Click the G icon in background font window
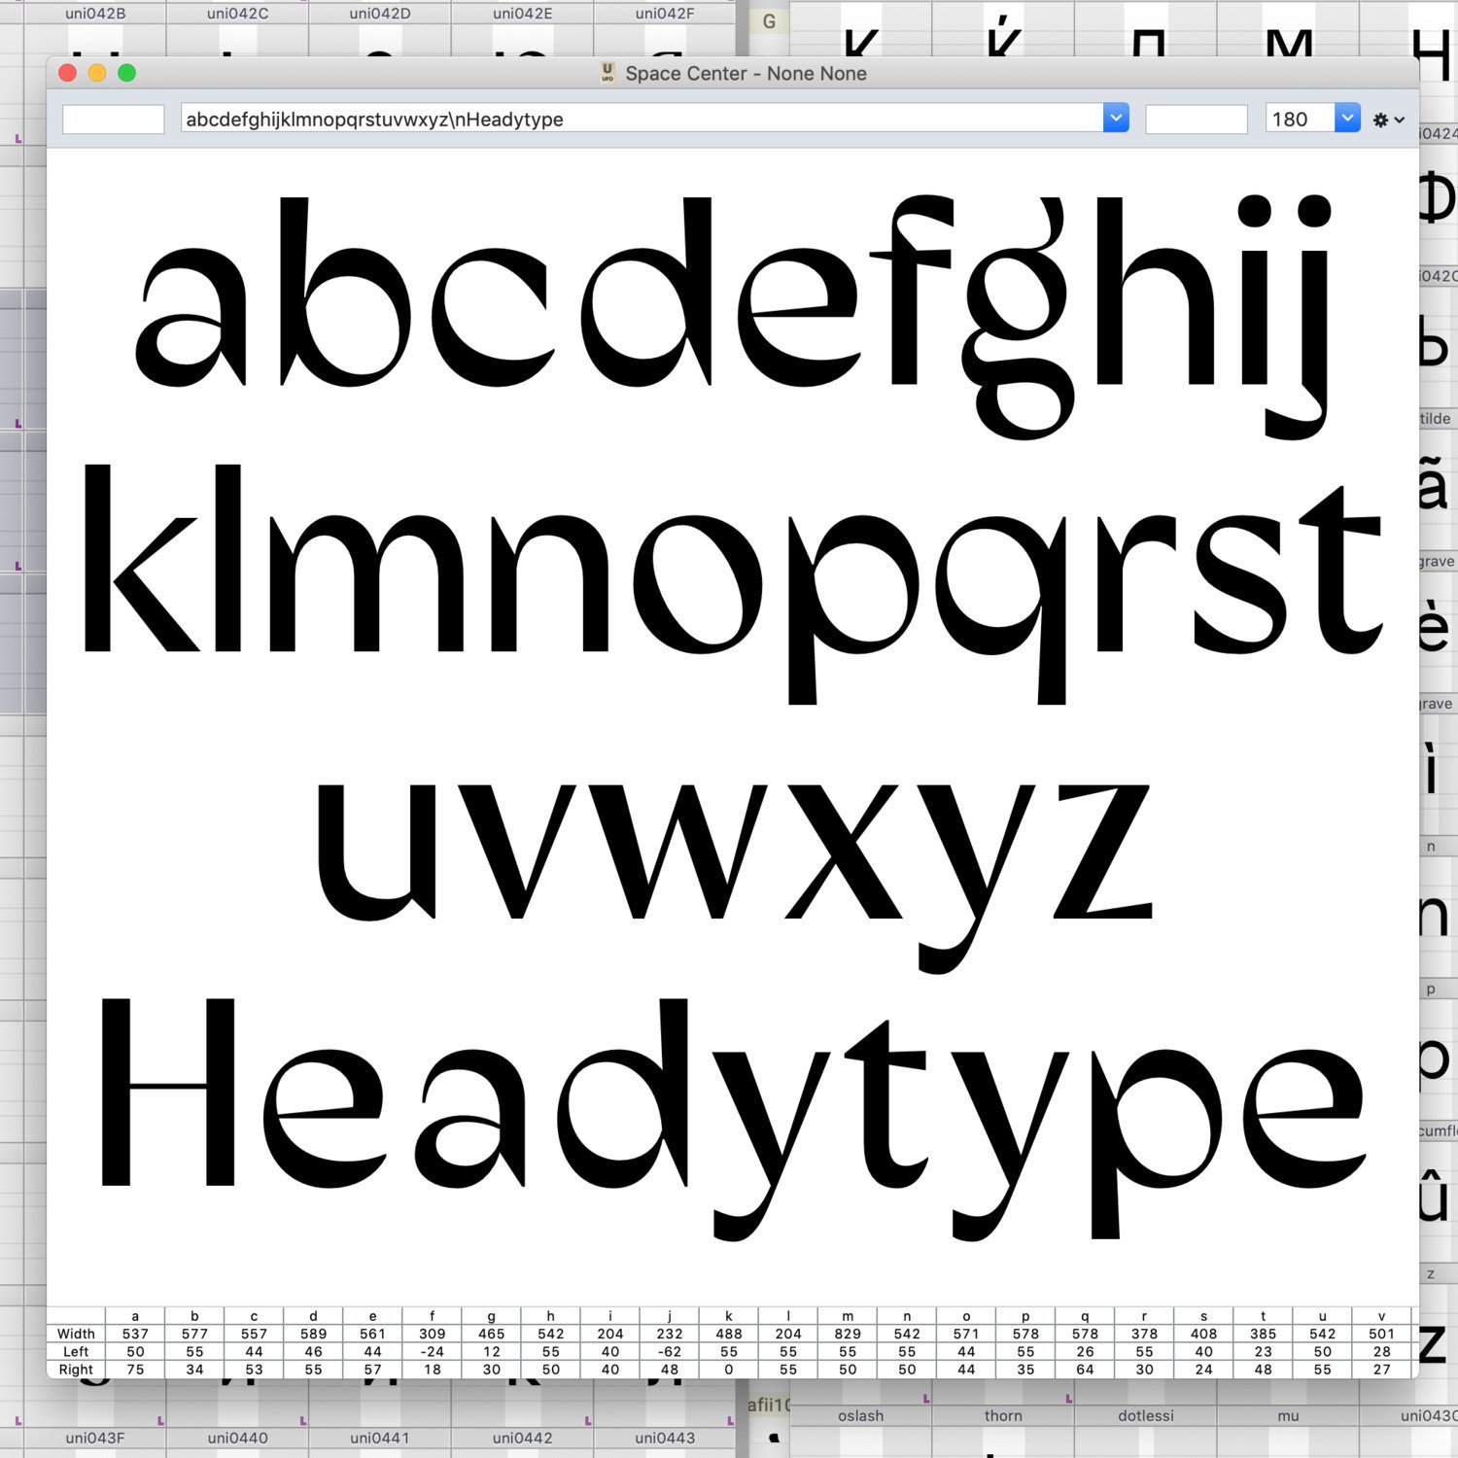This screenshot has height=1458, width=1458. 769,21
